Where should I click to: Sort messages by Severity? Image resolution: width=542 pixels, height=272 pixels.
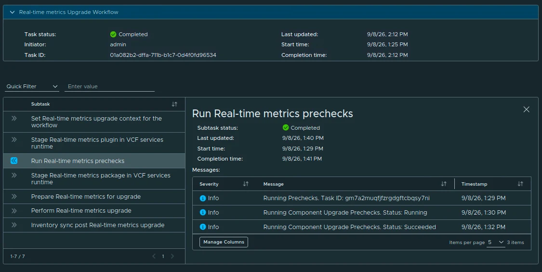246,184
